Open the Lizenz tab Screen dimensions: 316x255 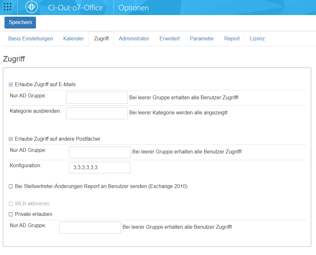point(257,39)
